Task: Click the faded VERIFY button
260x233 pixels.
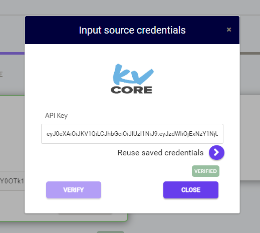Action: [x=74, y=190]
